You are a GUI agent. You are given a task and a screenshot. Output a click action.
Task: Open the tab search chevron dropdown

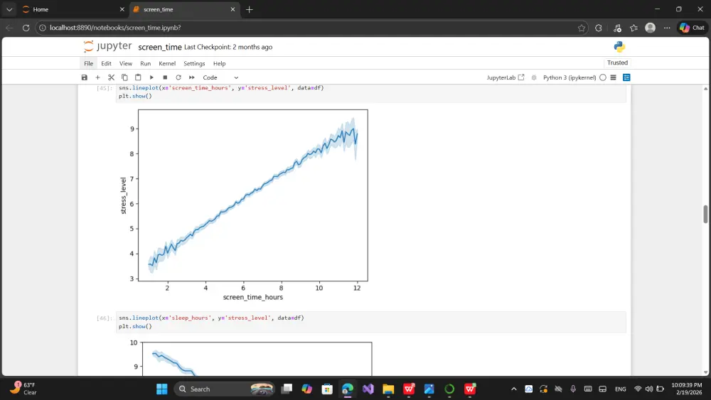pos(9,9)
